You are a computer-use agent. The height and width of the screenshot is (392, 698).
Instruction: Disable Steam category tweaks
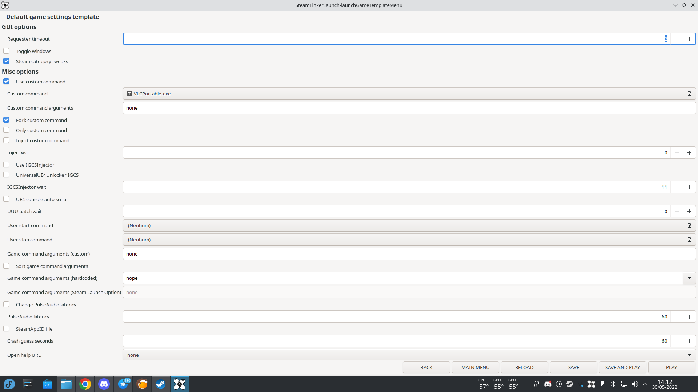pyautogui.click(x=6, y=61)
